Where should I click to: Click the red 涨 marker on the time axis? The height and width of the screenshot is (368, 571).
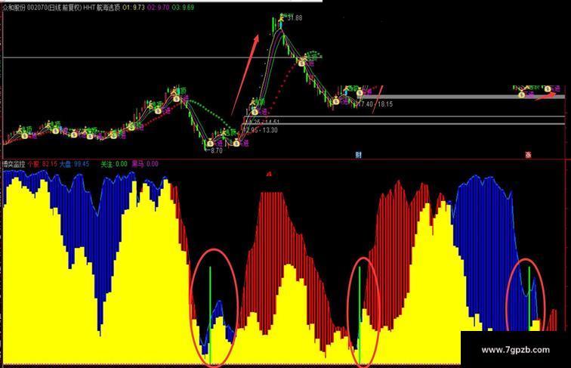point(528,155)
